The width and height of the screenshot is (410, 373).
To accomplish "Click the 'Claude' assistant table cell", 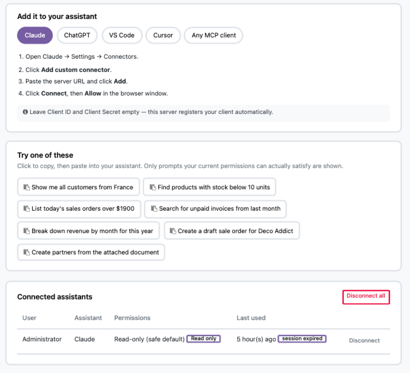I will [85, 339].
